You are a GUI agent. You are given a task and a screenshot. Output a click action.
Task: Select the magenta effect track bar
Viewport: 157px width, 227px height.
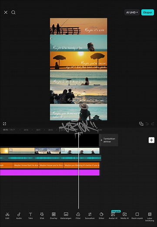point(50,172)
